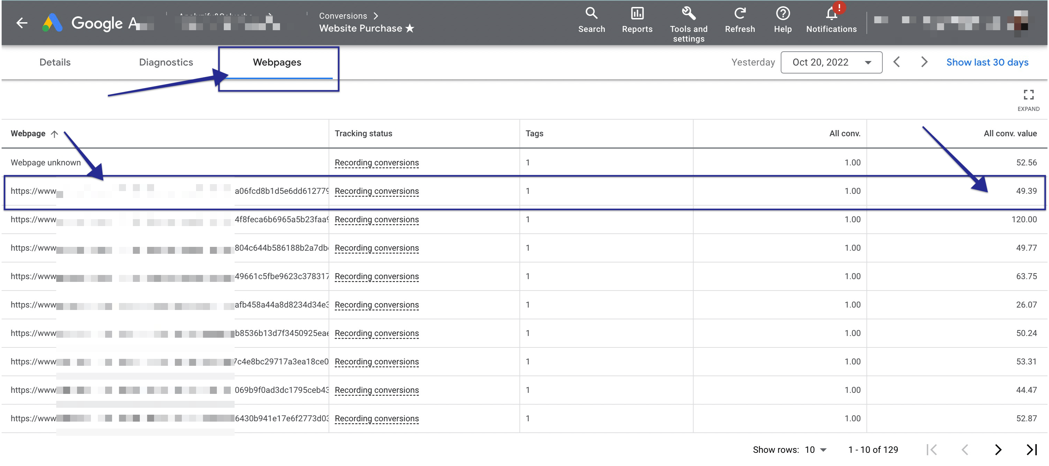This screenshot has height=466, width=1049.
Task: Expand the table to full screen
Action: [x=1028, y=100]
